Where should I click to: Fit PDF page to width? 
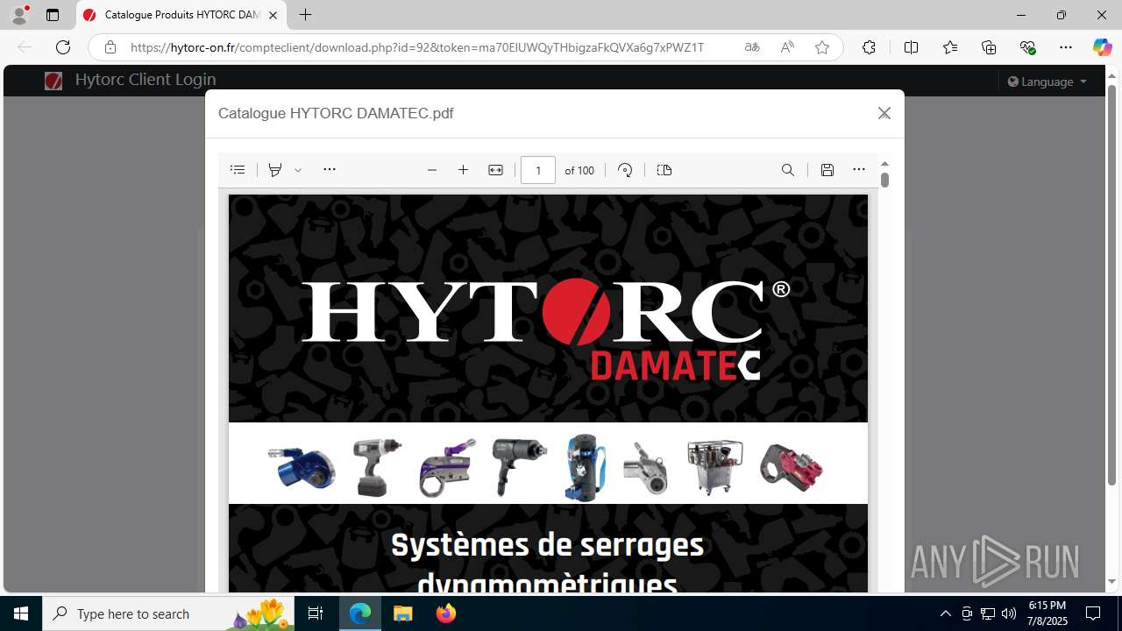[x=495, y=170]
